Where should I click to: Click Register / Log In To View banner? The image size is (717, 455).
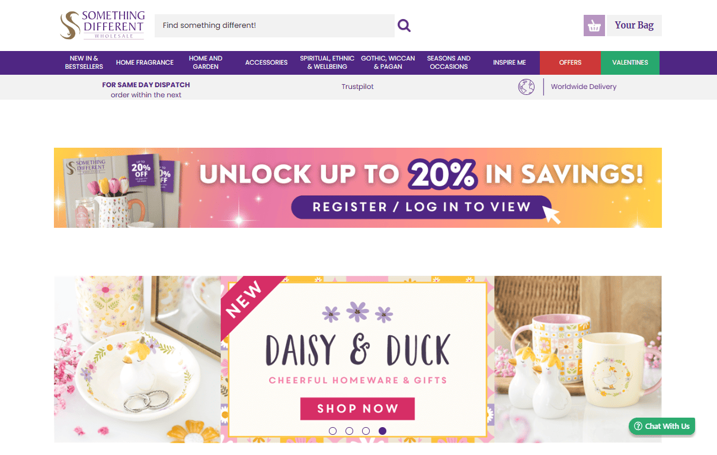[421, 207]
